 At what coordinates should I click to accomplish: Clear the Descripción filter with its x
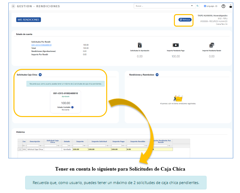(x=40, y=146)
